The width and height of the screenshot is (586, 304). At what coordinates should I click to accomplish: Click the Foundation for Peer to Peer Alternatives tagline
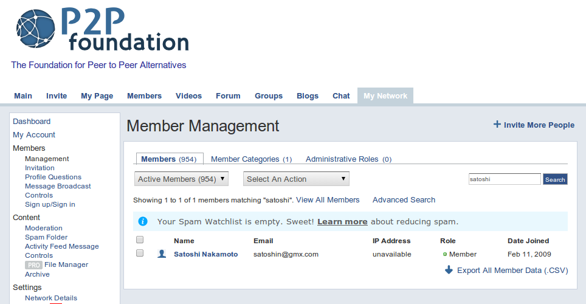98,64
